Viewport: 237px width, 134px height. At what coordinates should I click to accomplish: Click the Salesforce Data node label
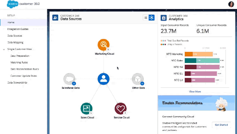pos(71,88)
